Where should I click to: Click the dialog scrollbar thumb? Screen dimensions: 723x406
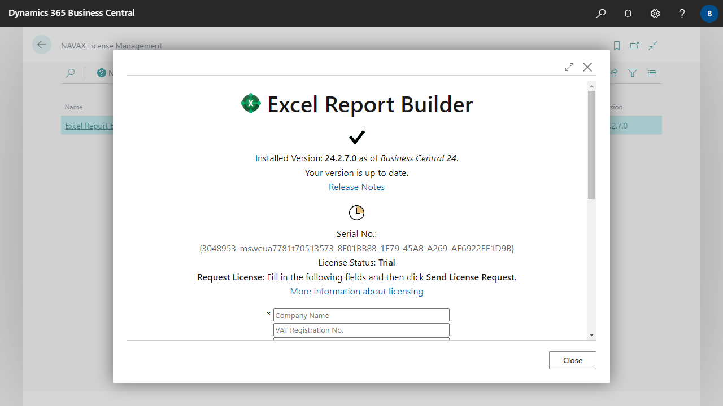coord(591,145)
